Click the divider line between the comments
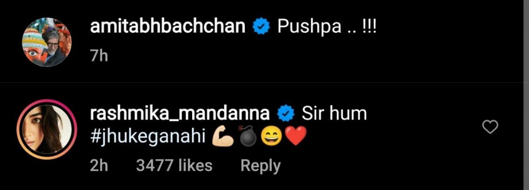The height and width of the screenshot is (190, 529). [x=264, y=83]
